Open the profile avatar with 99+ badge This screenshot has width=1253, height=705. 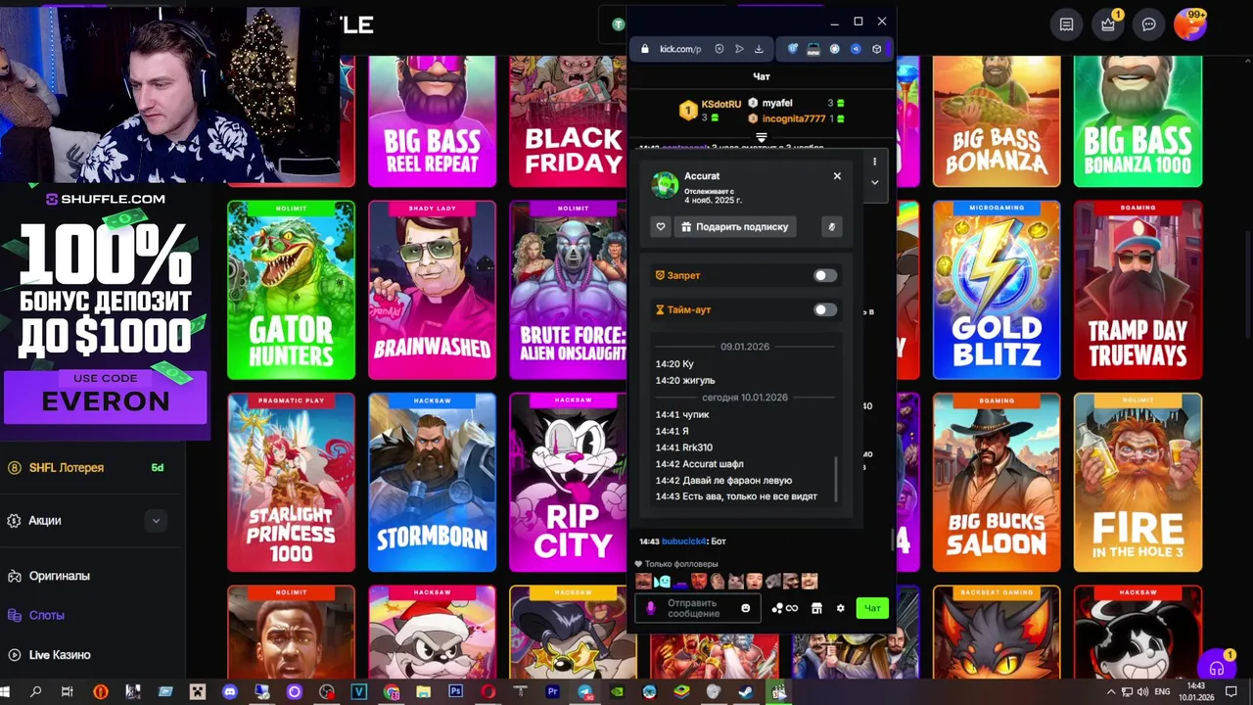click(1190, 24)
